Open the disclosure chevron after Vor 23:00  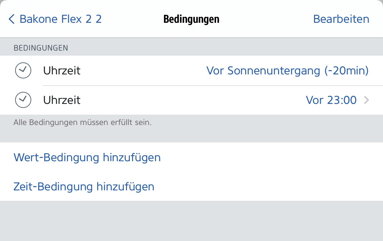click(x=367, y=100)
